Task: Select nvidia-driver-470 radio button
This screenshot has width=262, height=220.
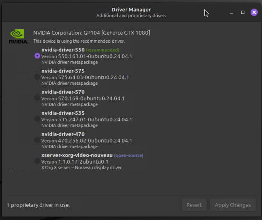Action: click(x=37, y=140)
